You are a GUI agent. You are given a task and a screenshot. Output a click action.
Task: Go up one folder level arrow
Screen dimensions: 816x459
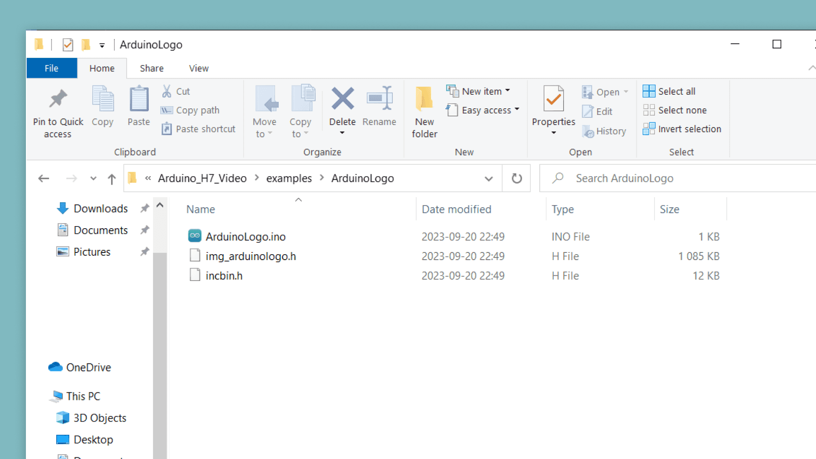point(111,178)
